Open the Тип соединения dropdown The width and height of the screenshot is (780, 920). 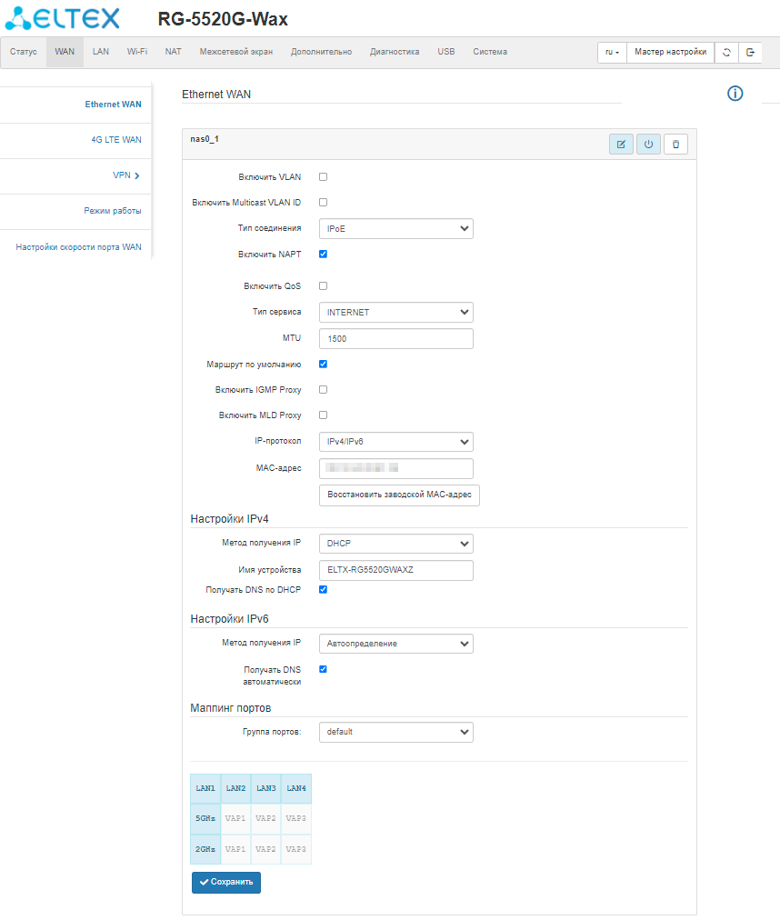coord(395,228)
